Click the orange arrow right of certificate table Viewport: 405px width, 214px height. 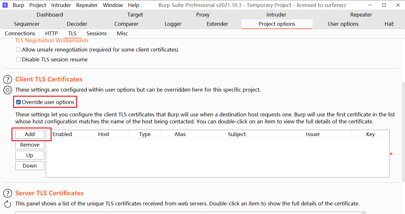click(x=392, y=154)
